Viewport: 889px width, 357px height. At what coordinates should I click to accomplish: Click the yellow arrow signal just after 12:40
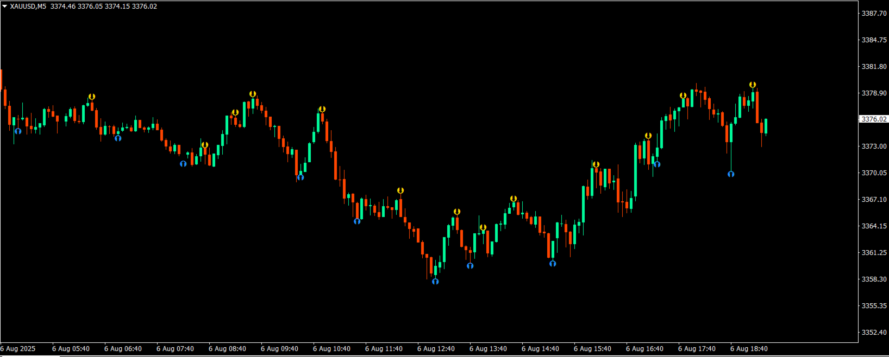pyautogui.click(x=457, y=212)
